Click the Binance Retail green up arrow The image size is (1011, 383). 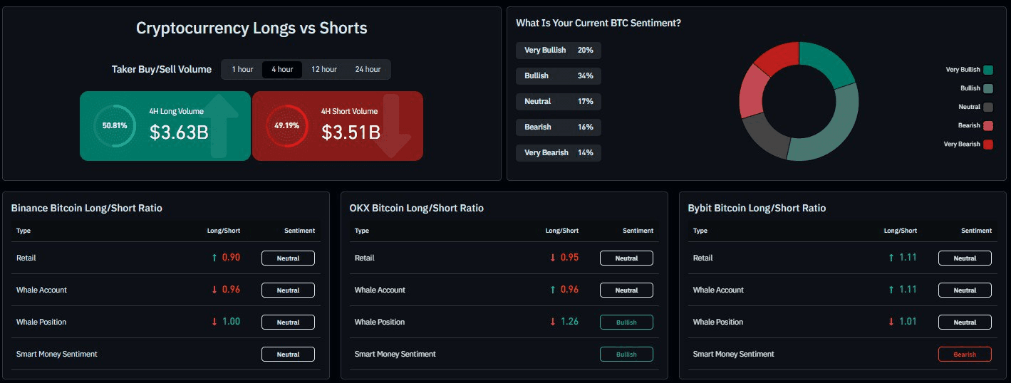214,258
